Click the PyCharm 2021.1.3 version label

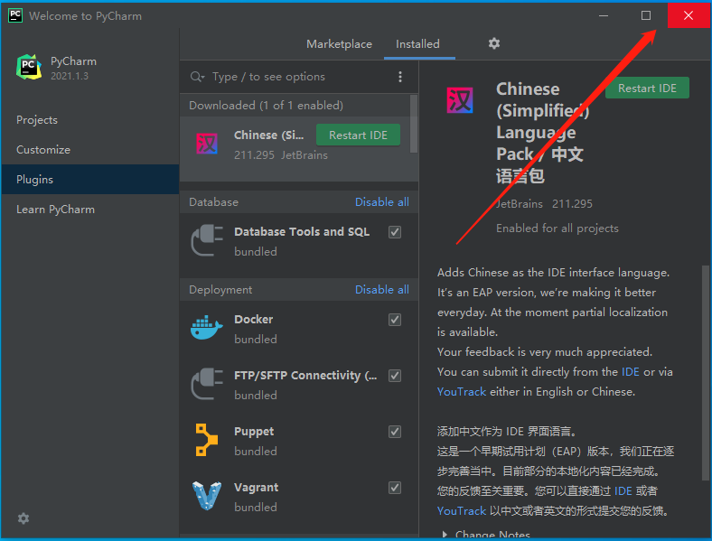point(70,76)
